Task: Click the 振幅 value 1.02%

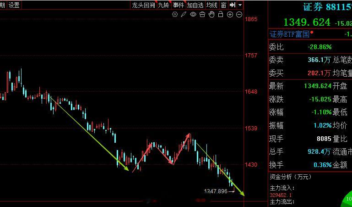Action: [x=322, y=125]
